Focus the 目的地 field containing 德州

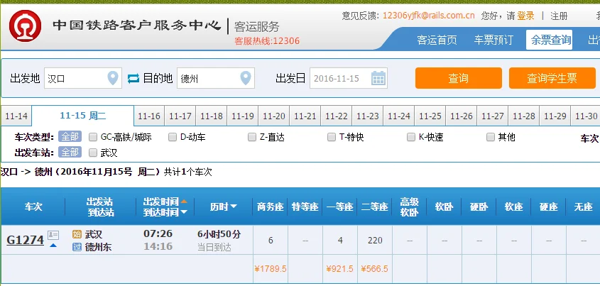[x=216, y=78]
